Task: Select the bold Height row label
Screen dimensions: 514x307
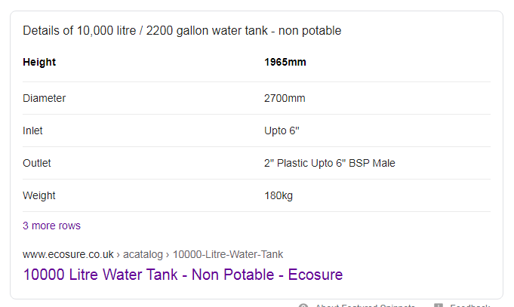Action: click(x=39, y=63)
